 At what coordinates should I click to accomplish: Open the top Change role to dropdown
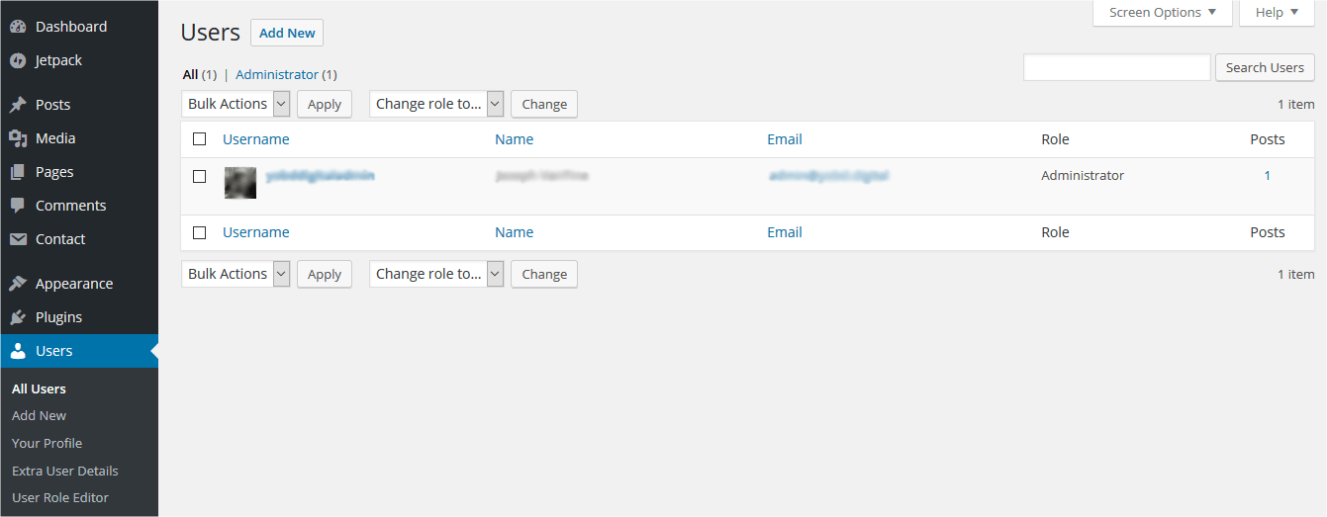[x=436, y=104]
